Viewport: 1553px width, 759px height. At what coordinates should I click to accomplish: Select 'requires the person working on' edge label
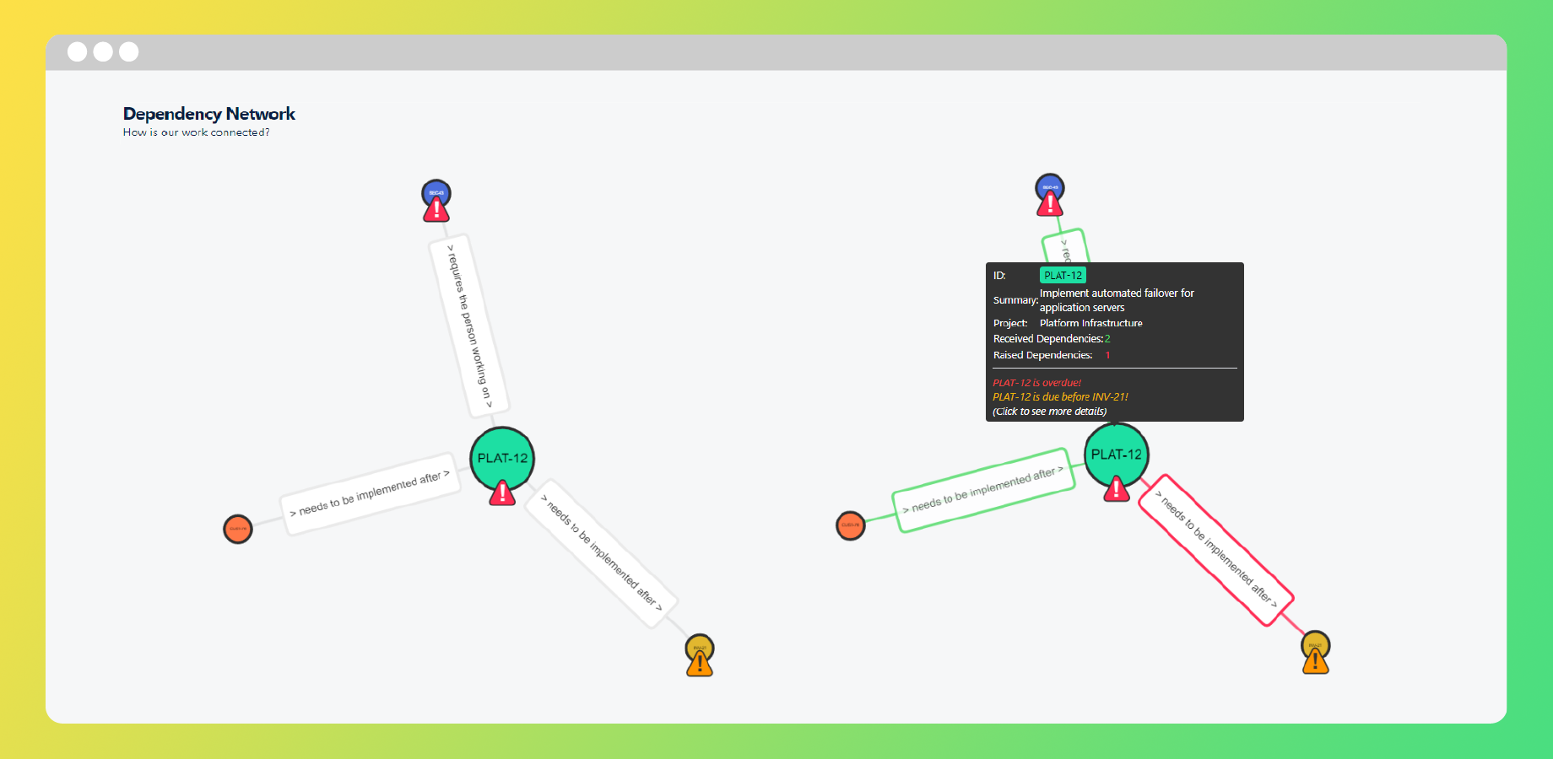pos(468,326)
